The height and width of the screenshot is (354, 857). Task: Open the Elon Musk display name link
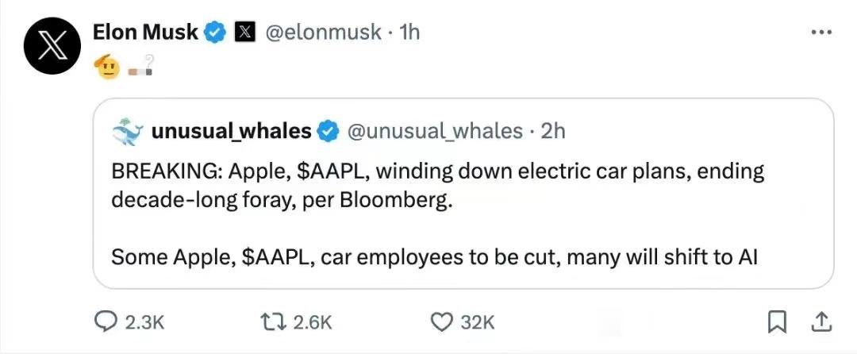pos(145,32)
